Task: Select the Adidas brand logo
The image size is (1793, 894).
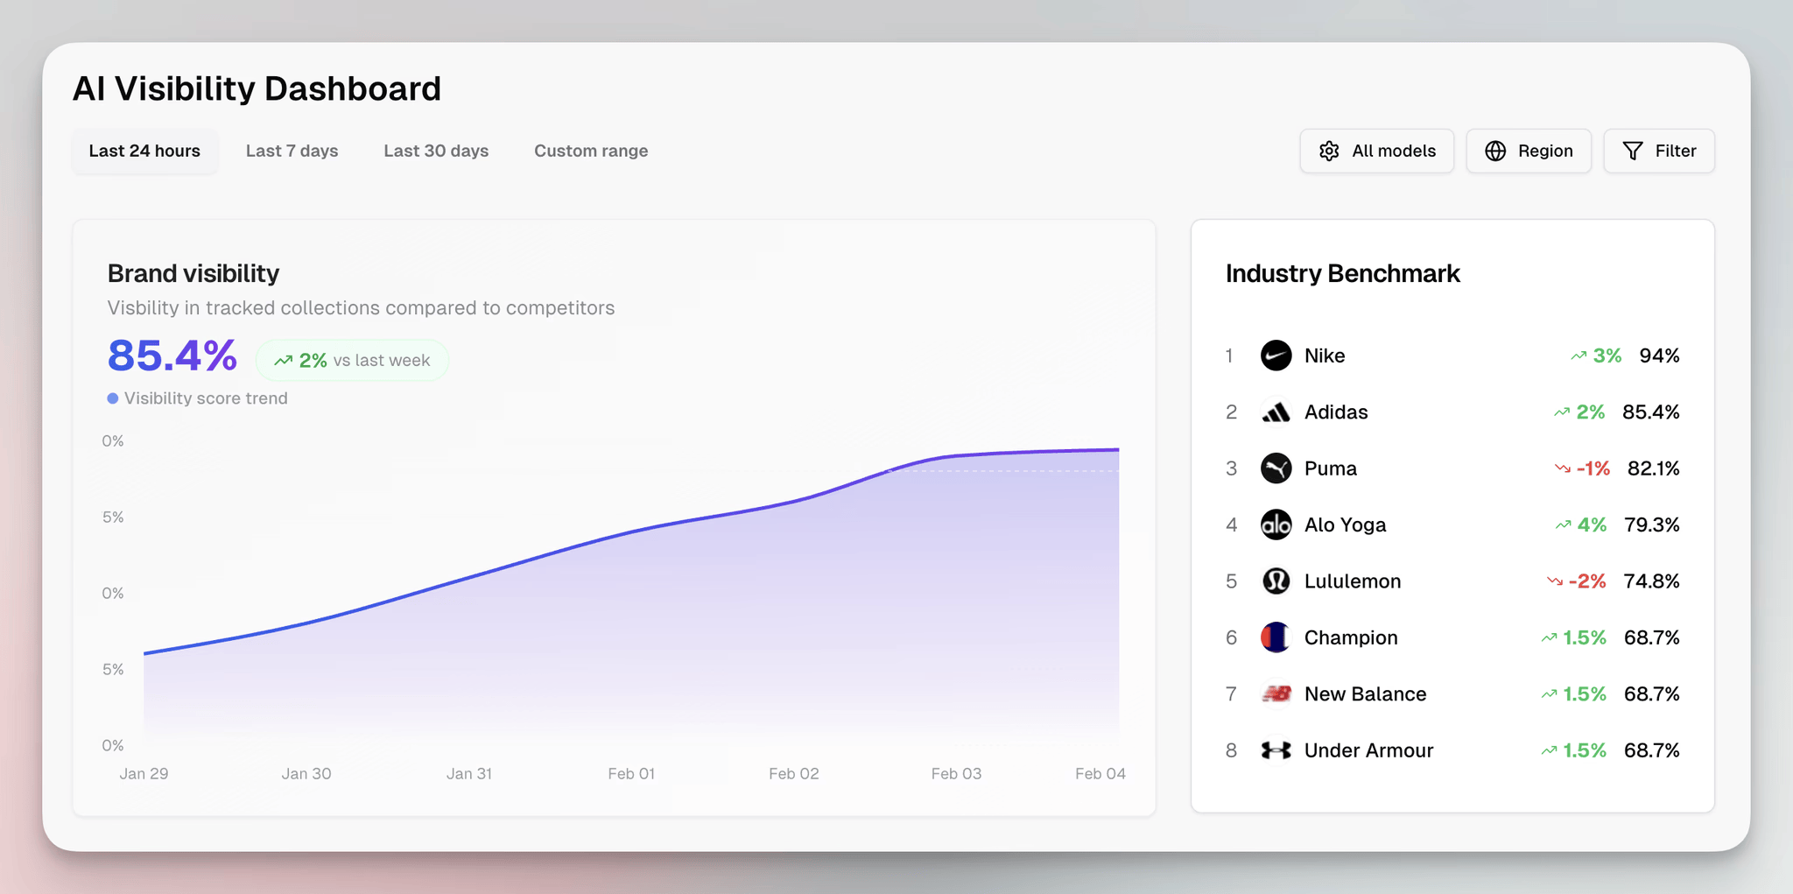Action: (x=1276, y=412)
